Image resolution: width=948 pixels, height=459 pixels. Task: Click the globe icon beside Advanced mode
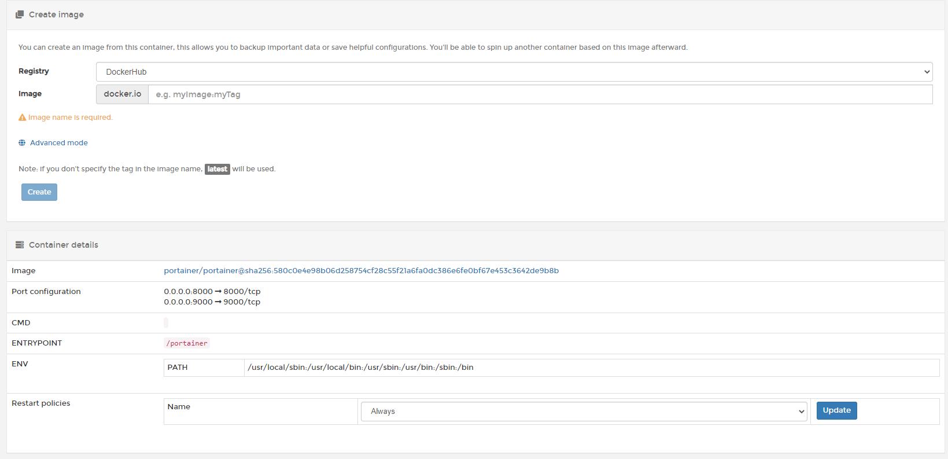coord(22,143)
